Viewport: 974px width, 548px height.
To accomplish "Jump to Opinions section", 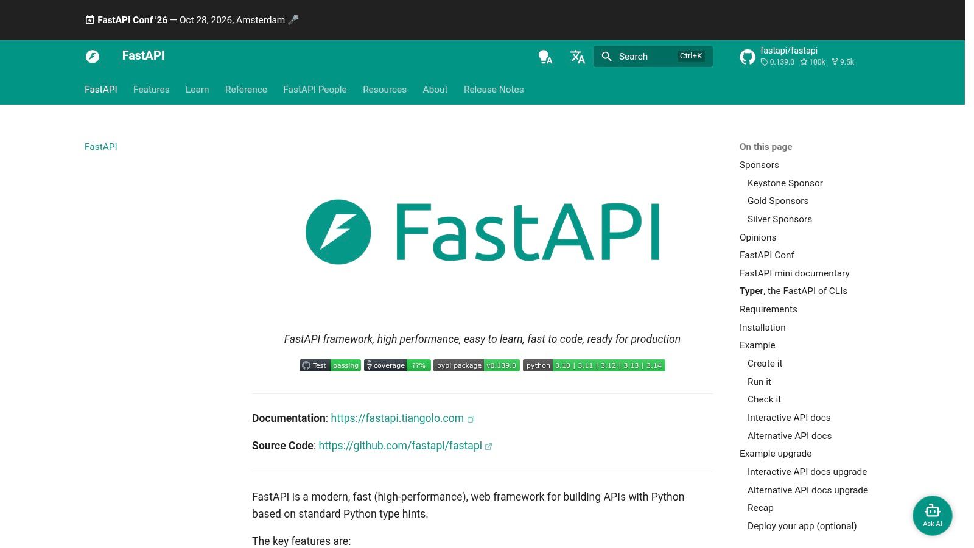I will pos(758,237).
